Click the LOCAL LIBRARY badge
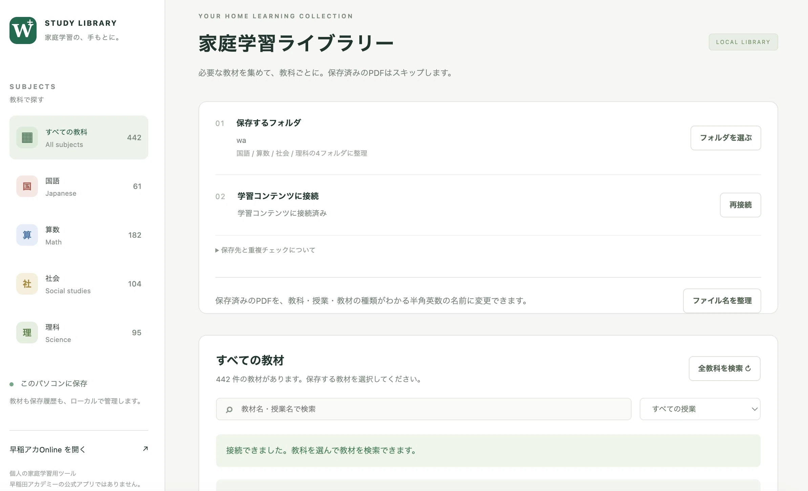 [743, 42]
